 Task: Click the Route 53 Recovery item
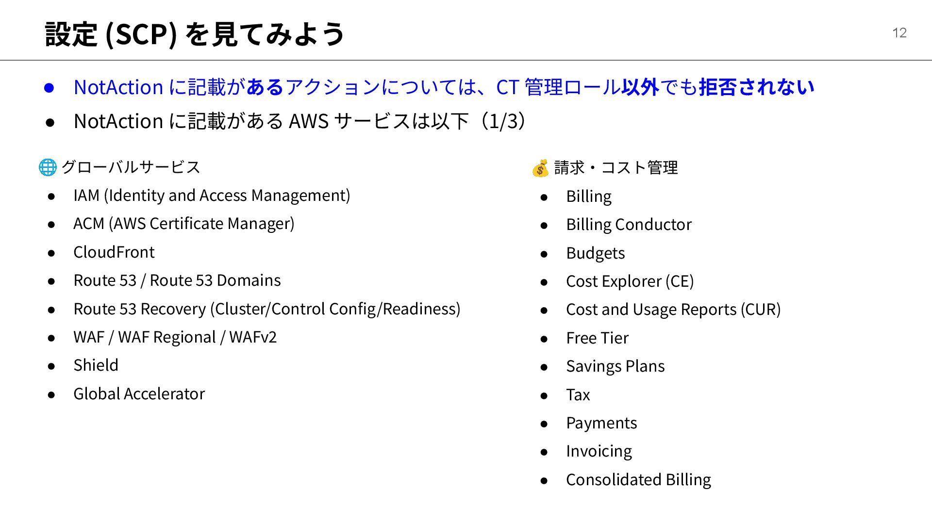267,309
